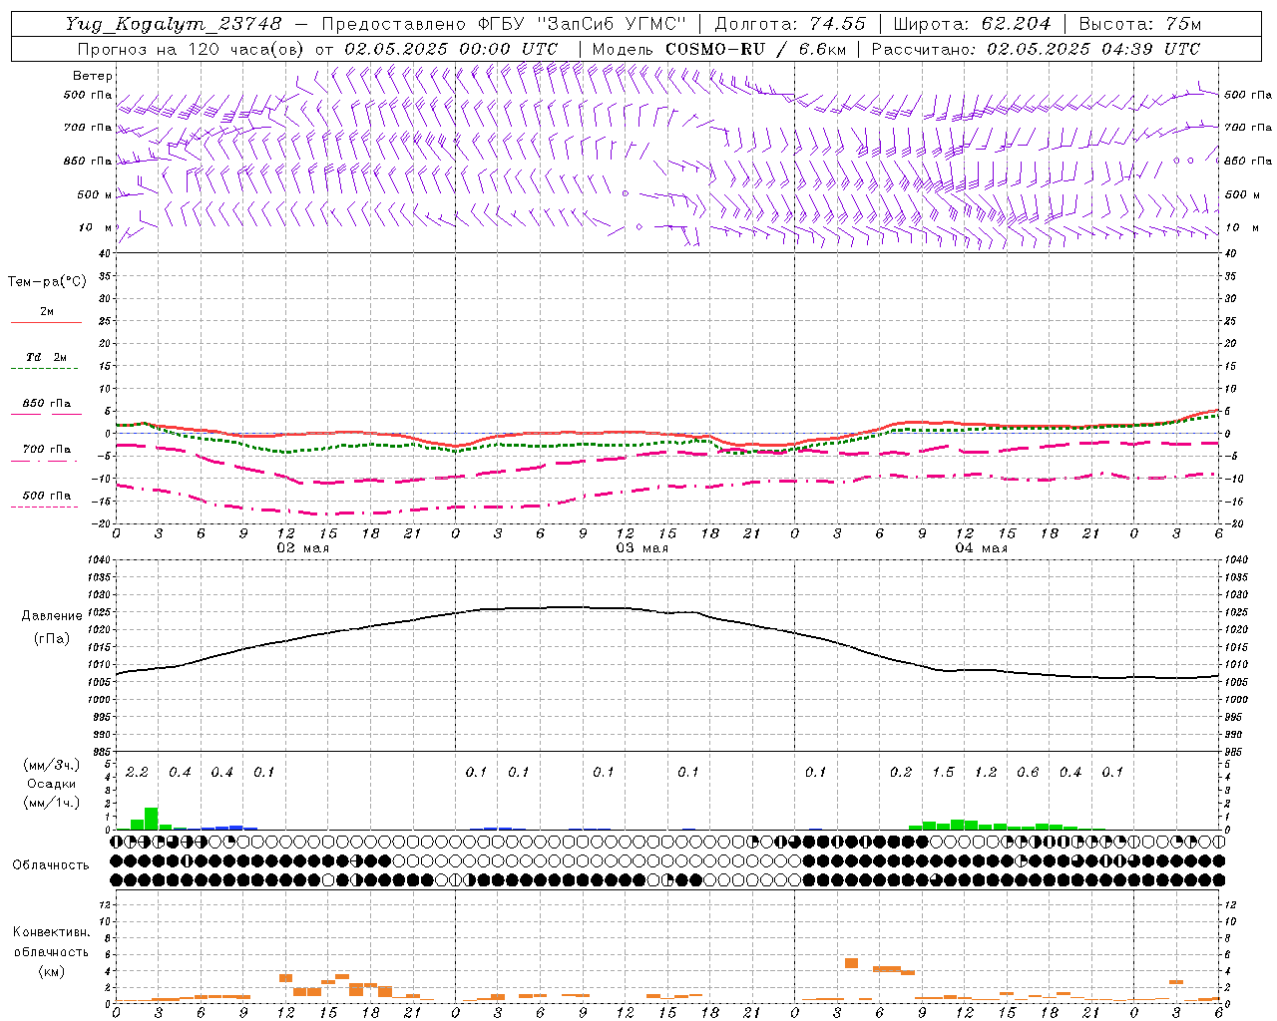
Task: Click the 850 гПа entry in the temperature legend
Action: click(x=46, y=404)
